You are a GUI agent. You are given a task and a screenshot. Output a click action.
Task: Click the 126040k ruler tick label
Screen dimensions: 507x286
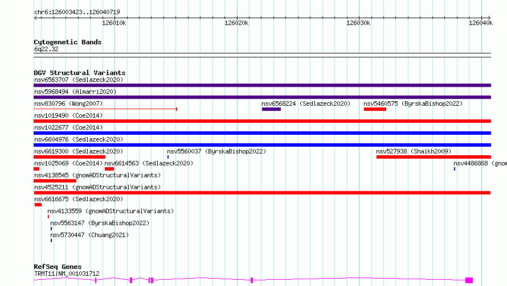481,23
